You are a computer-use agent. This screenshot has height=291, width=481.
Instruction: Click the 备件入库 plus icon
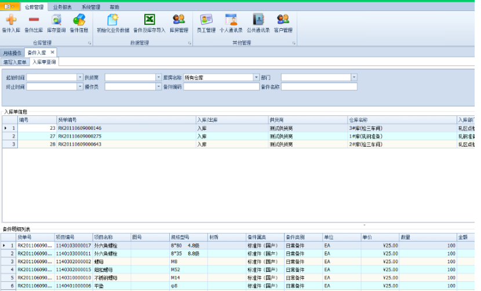11,20
